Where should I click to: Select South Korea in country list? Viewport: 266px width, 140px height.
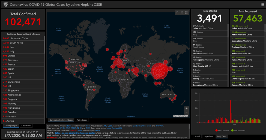click(x=23, y=43)
